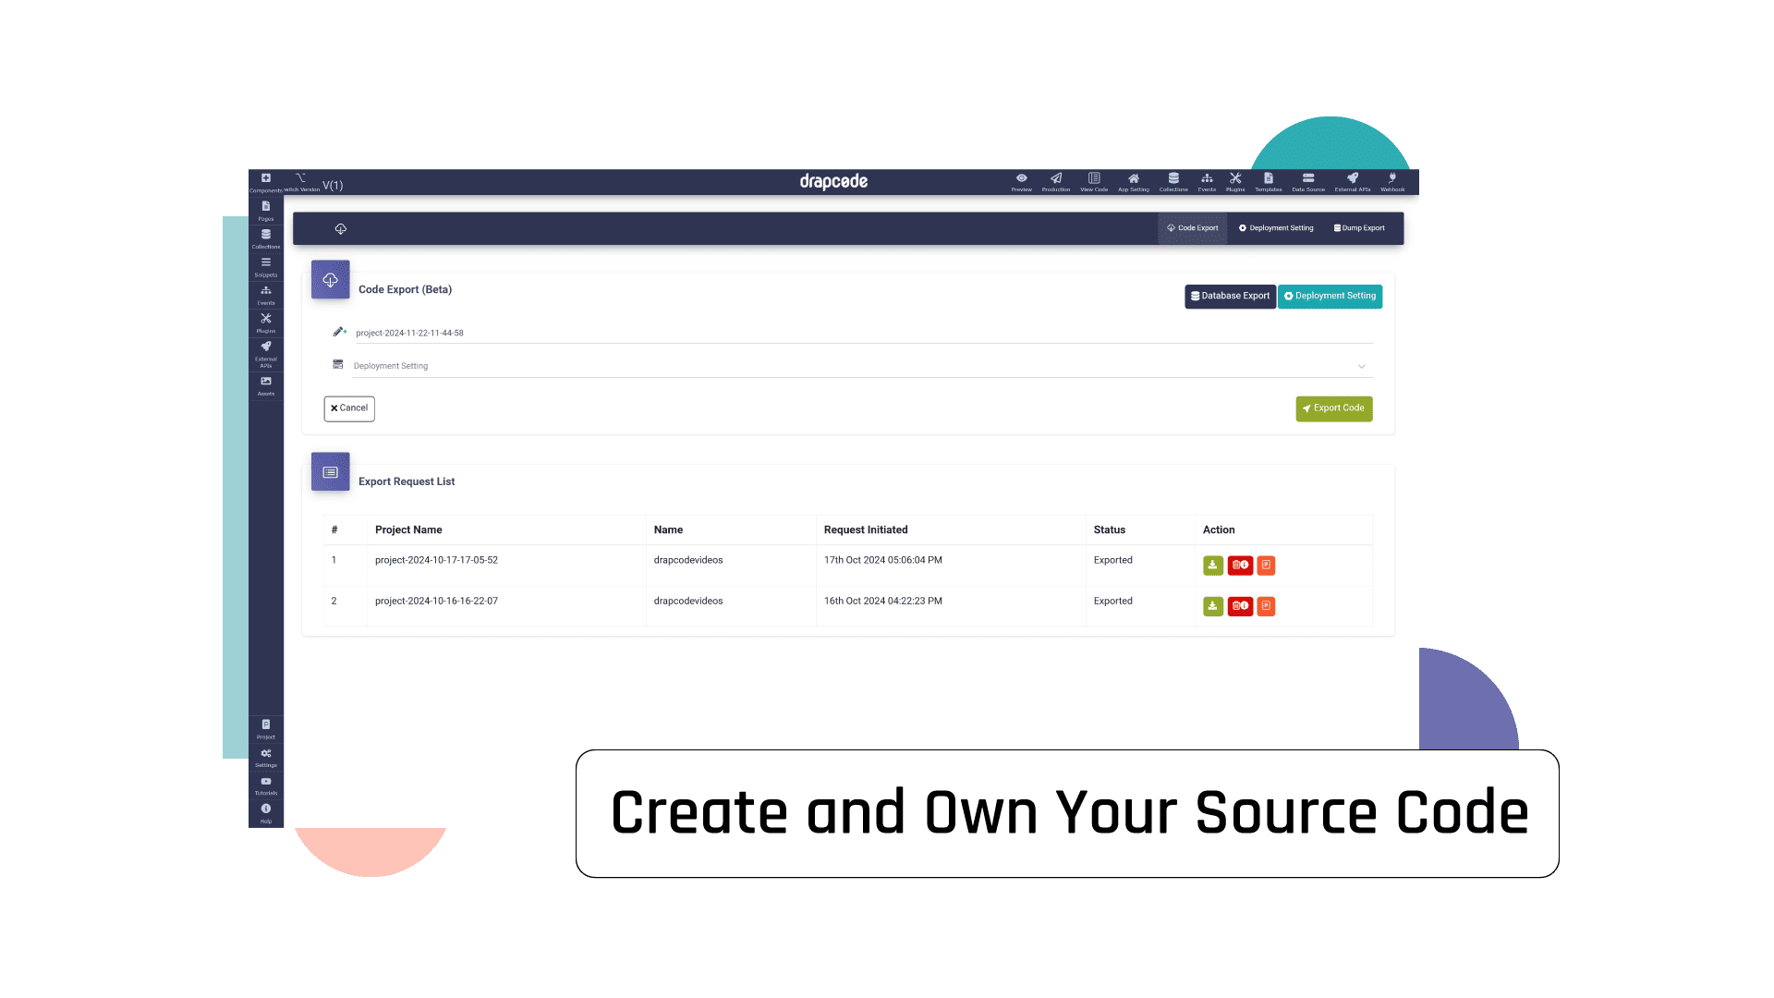The image size is (1774, 998).
Task: Open Help in the left sidebar
Action: 266,813
